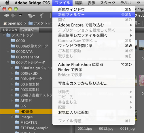Click the Forward navigation arrow

point(13,15)
